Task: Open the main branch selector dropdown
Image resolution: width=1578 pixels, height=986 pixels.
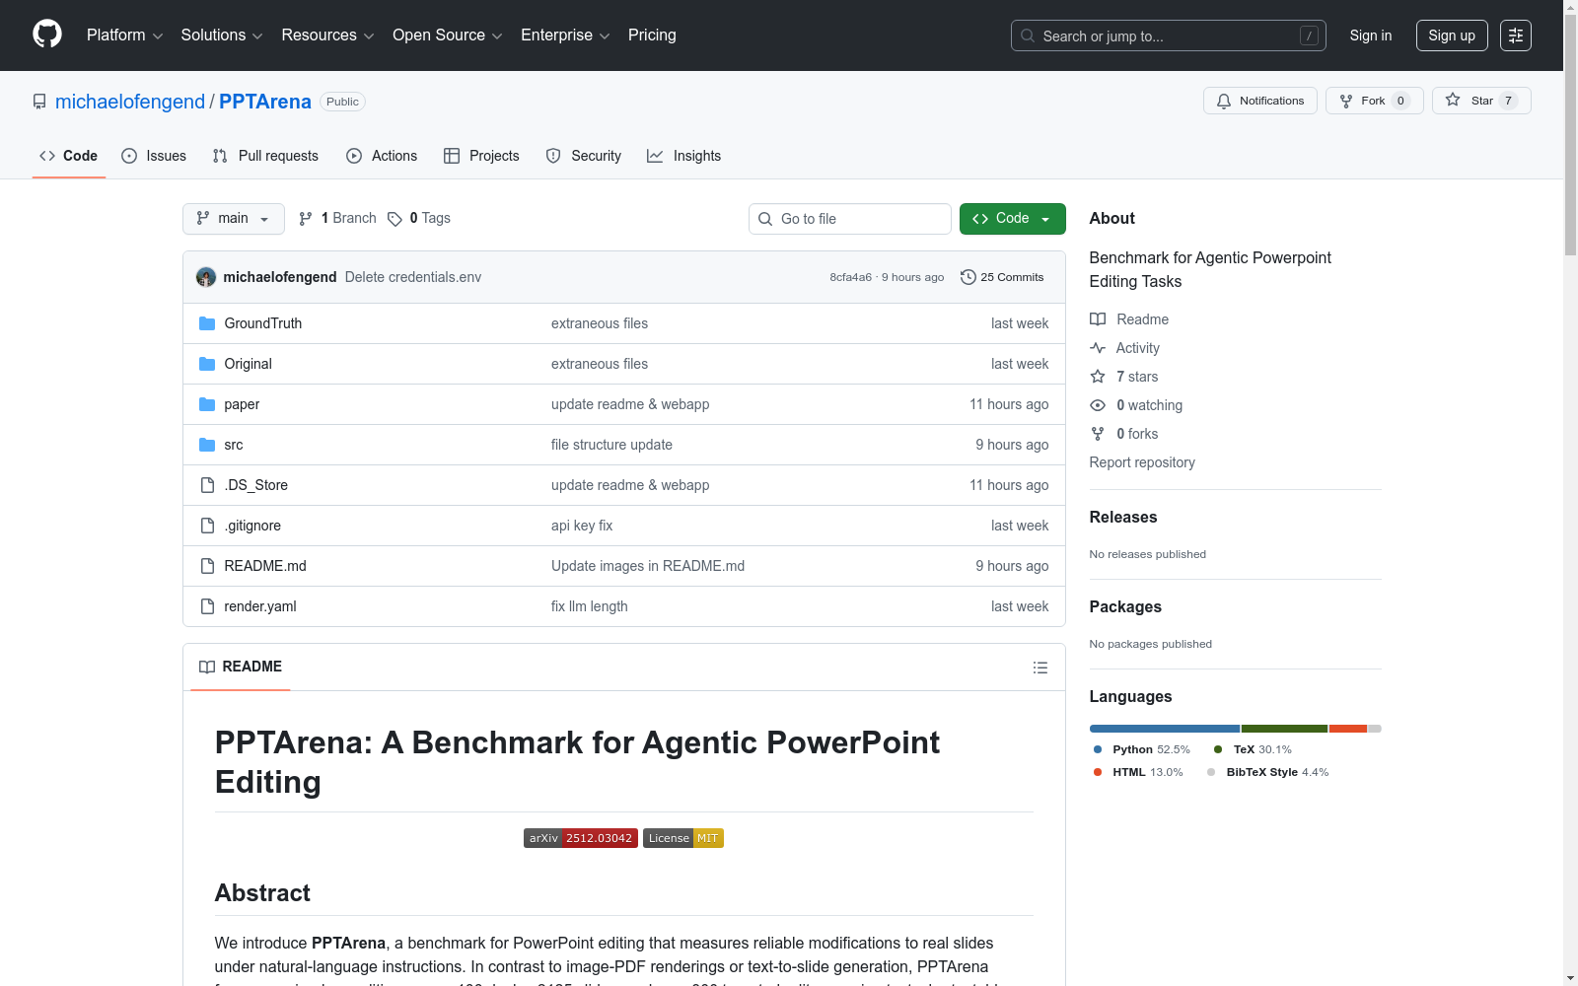Action: tap(234, 219)
